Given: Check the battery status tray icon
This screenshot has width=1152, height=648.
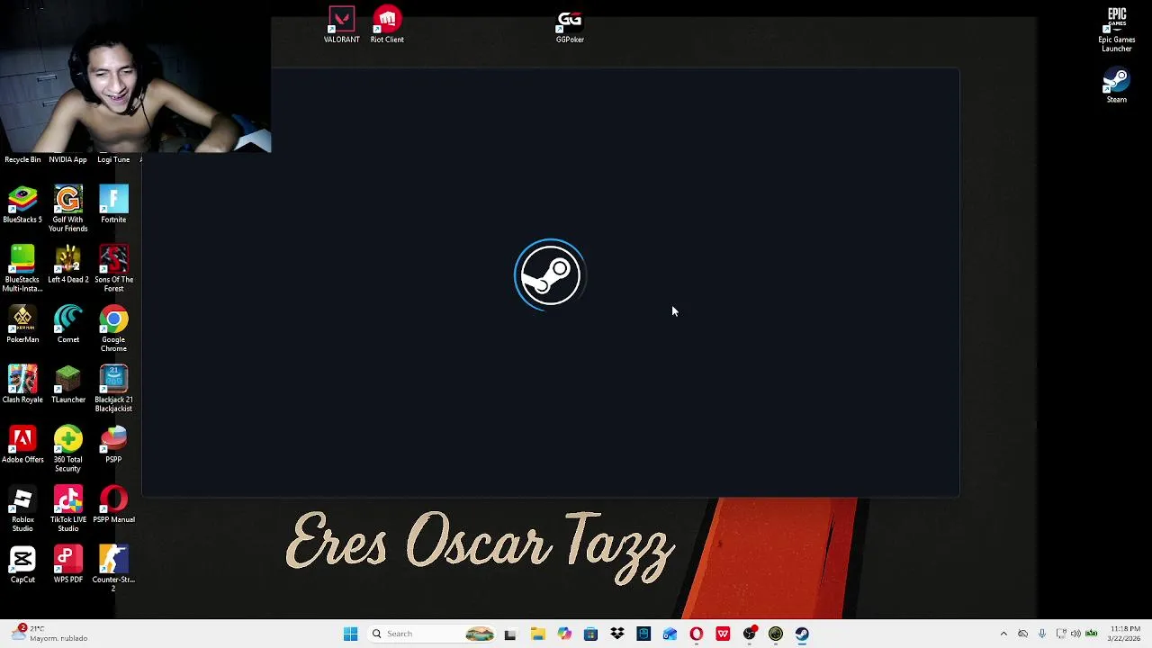Looking at the screenshot, I should (x=1092, y=634).
